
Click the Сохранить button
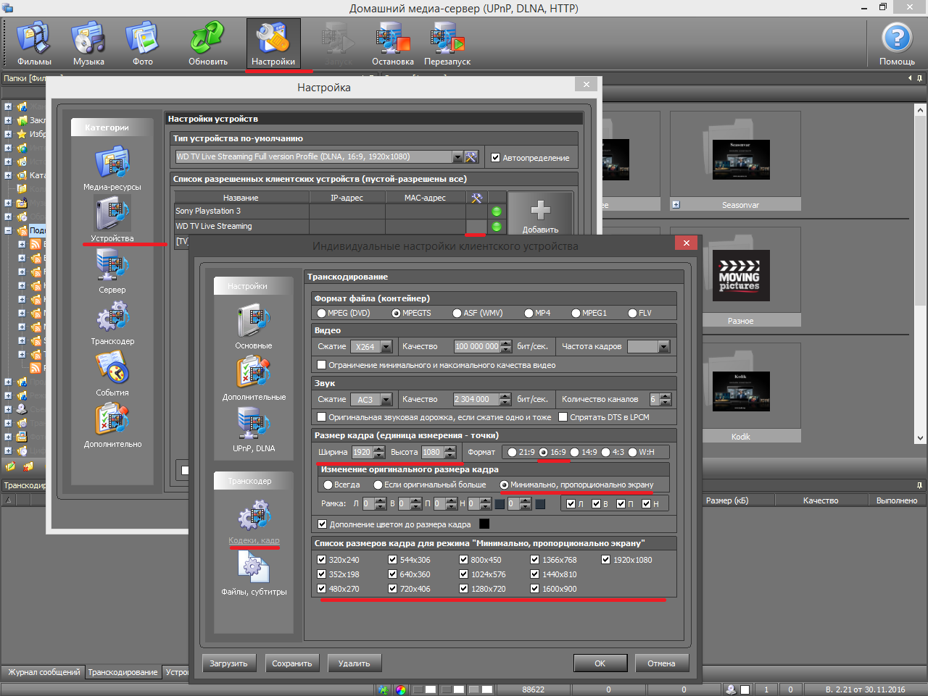(x=291, y=663)
